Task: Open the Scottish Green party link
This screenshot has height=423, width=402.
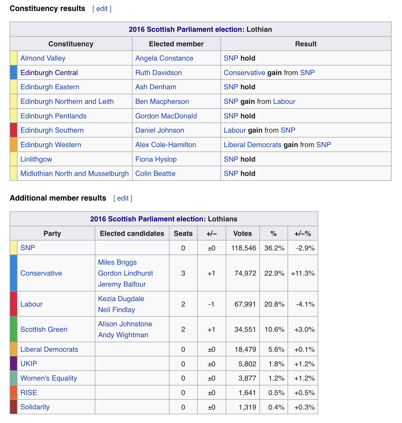Action: tap(44, 329)
